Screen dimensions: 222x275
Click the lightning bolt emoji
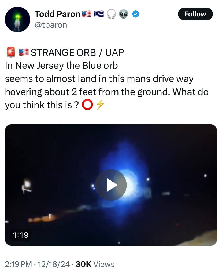click(100, 105)
